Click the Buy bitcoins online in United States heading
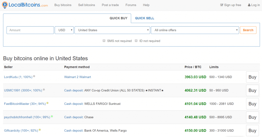 (x=46, y=58)
